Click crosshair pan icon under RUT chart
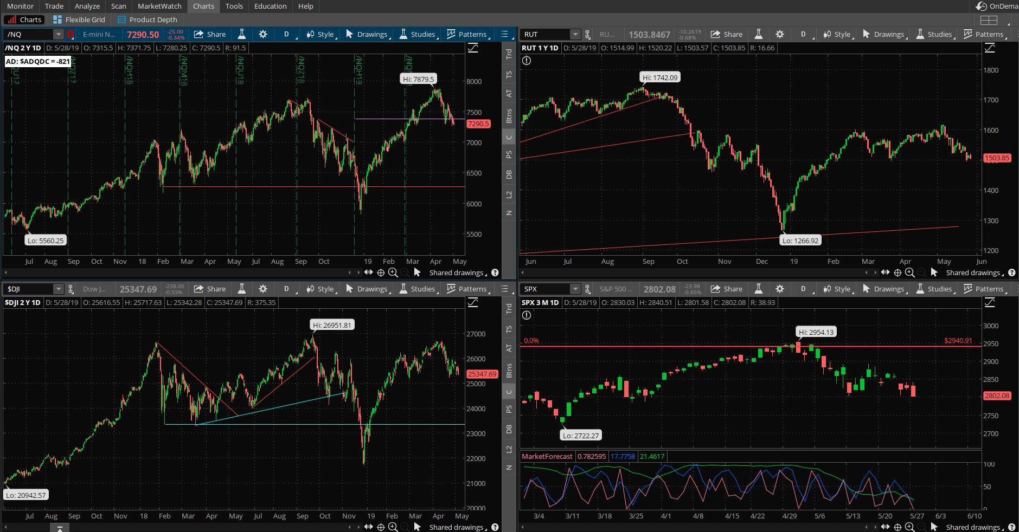The image size is (1019, 532). pyautogui.click(x=898, y=273)
